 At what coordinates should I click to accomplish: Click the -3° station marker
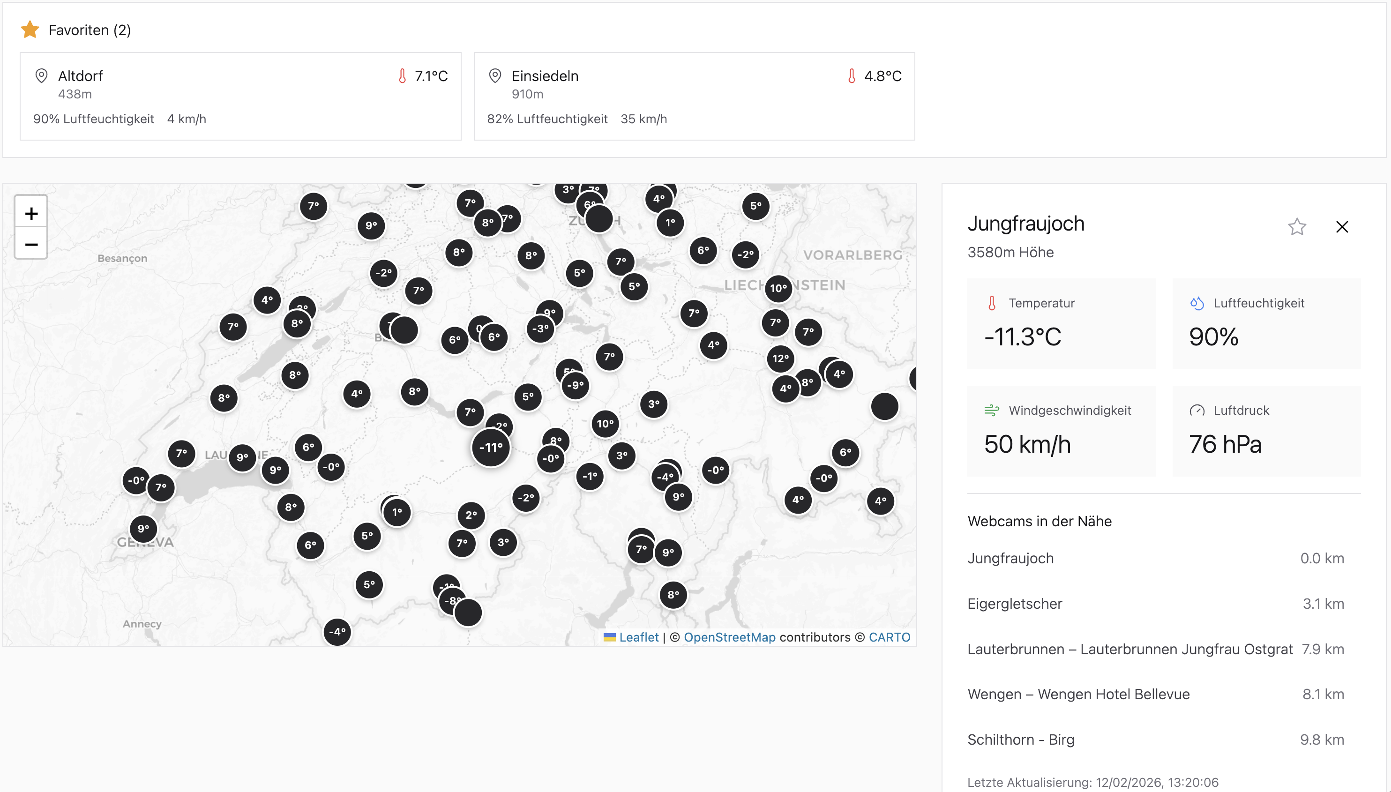[x=540, y=329]
